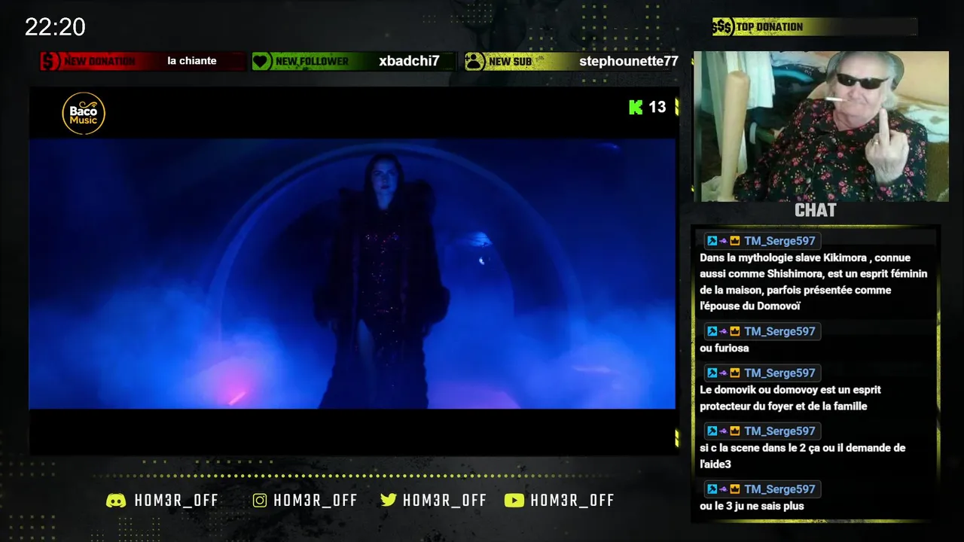The width and height of the screenshot is (964, 542).
Task: Click the subscriber name 'stephounette77'
Action: (x=629, y=62)
